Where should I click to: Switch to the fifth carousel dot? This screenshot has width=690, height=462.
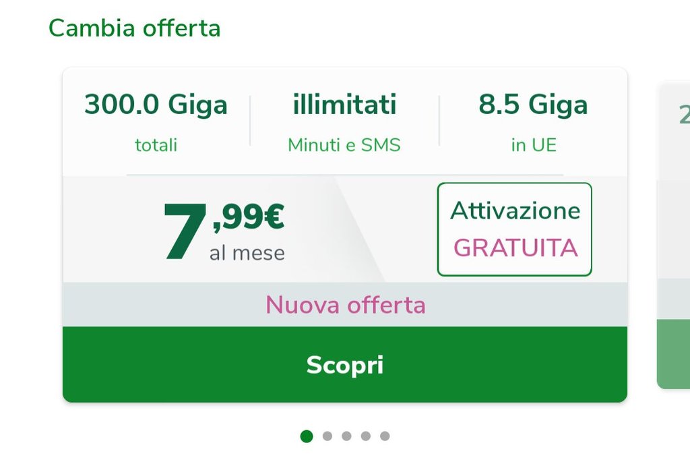[x=385, y=436]
